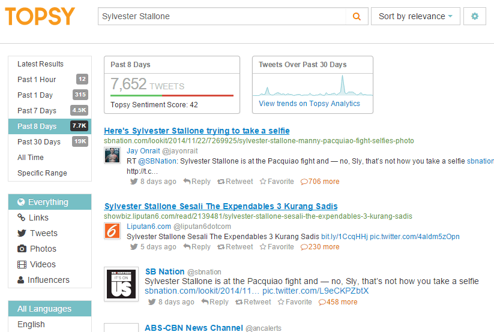This screenshot has width=494, height=332.
Task: Open pic.twitter.com/L9eCKPZbtX link
Action: coord(316,291)
